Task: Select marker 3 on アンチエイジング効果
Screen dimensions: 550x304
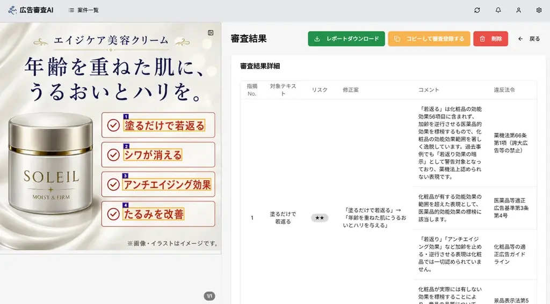Action: tap(125, 176)
